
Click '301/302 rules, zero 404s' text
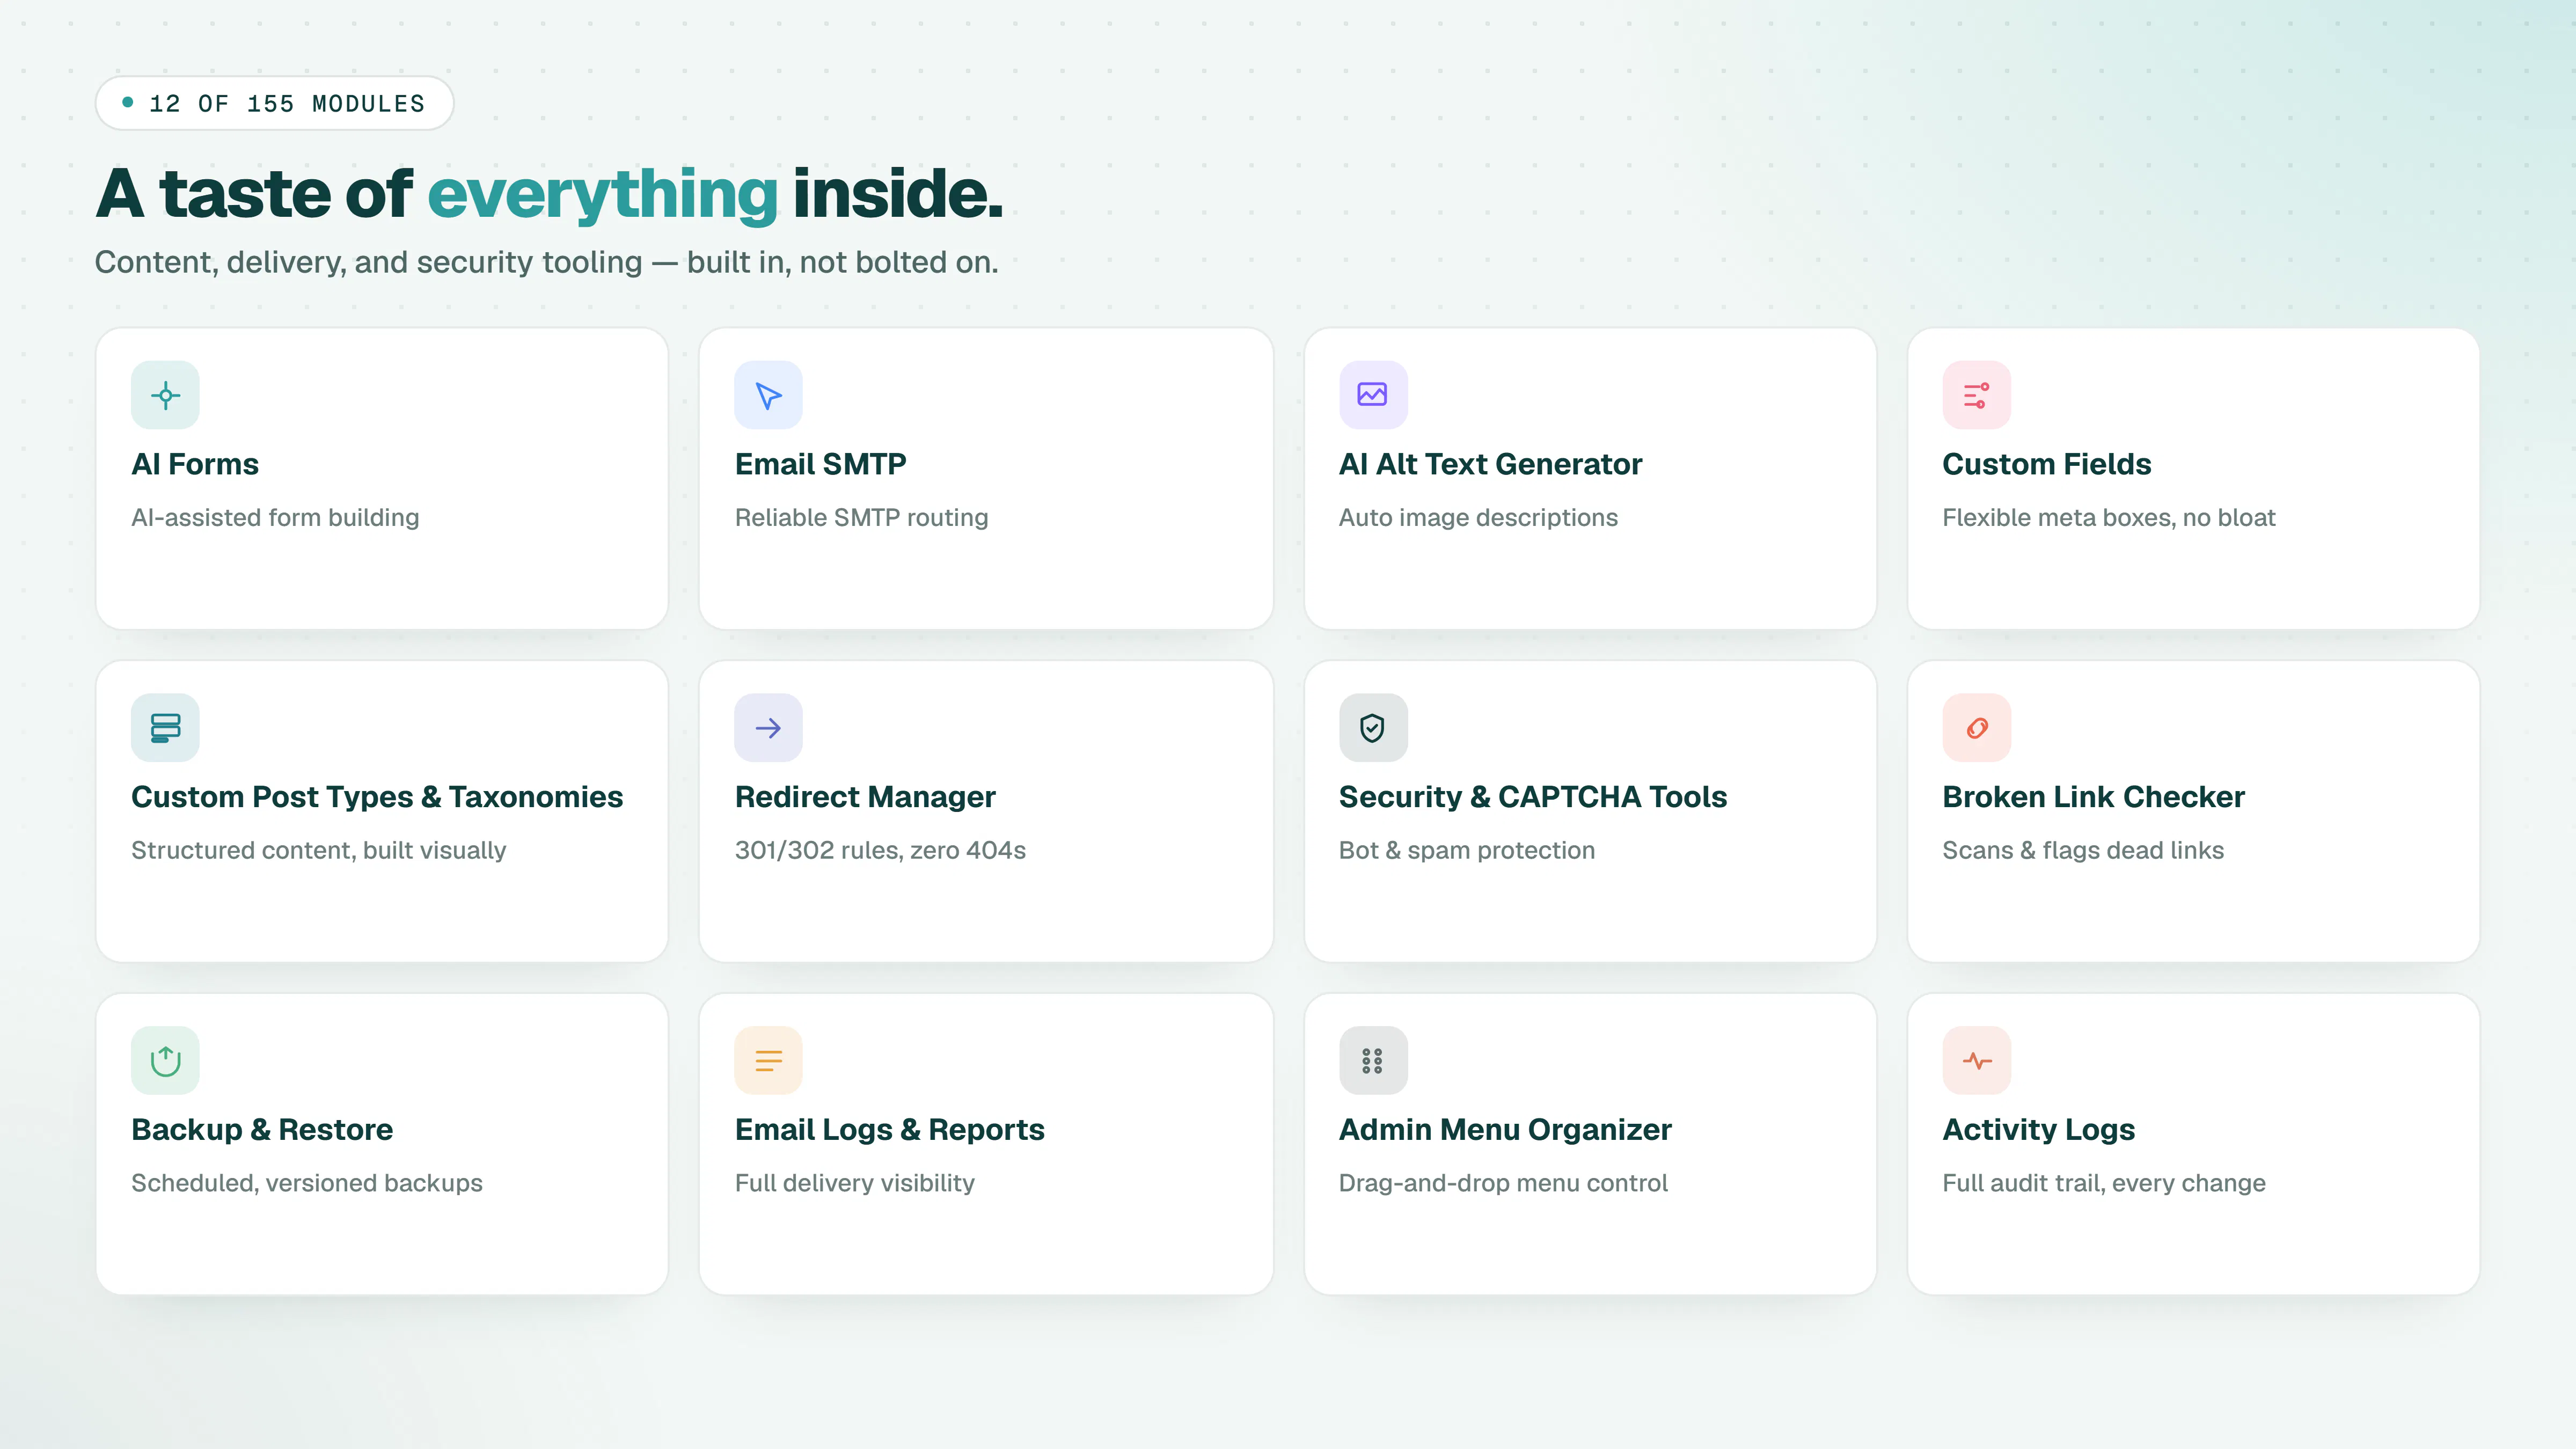[x=880, y=850]
